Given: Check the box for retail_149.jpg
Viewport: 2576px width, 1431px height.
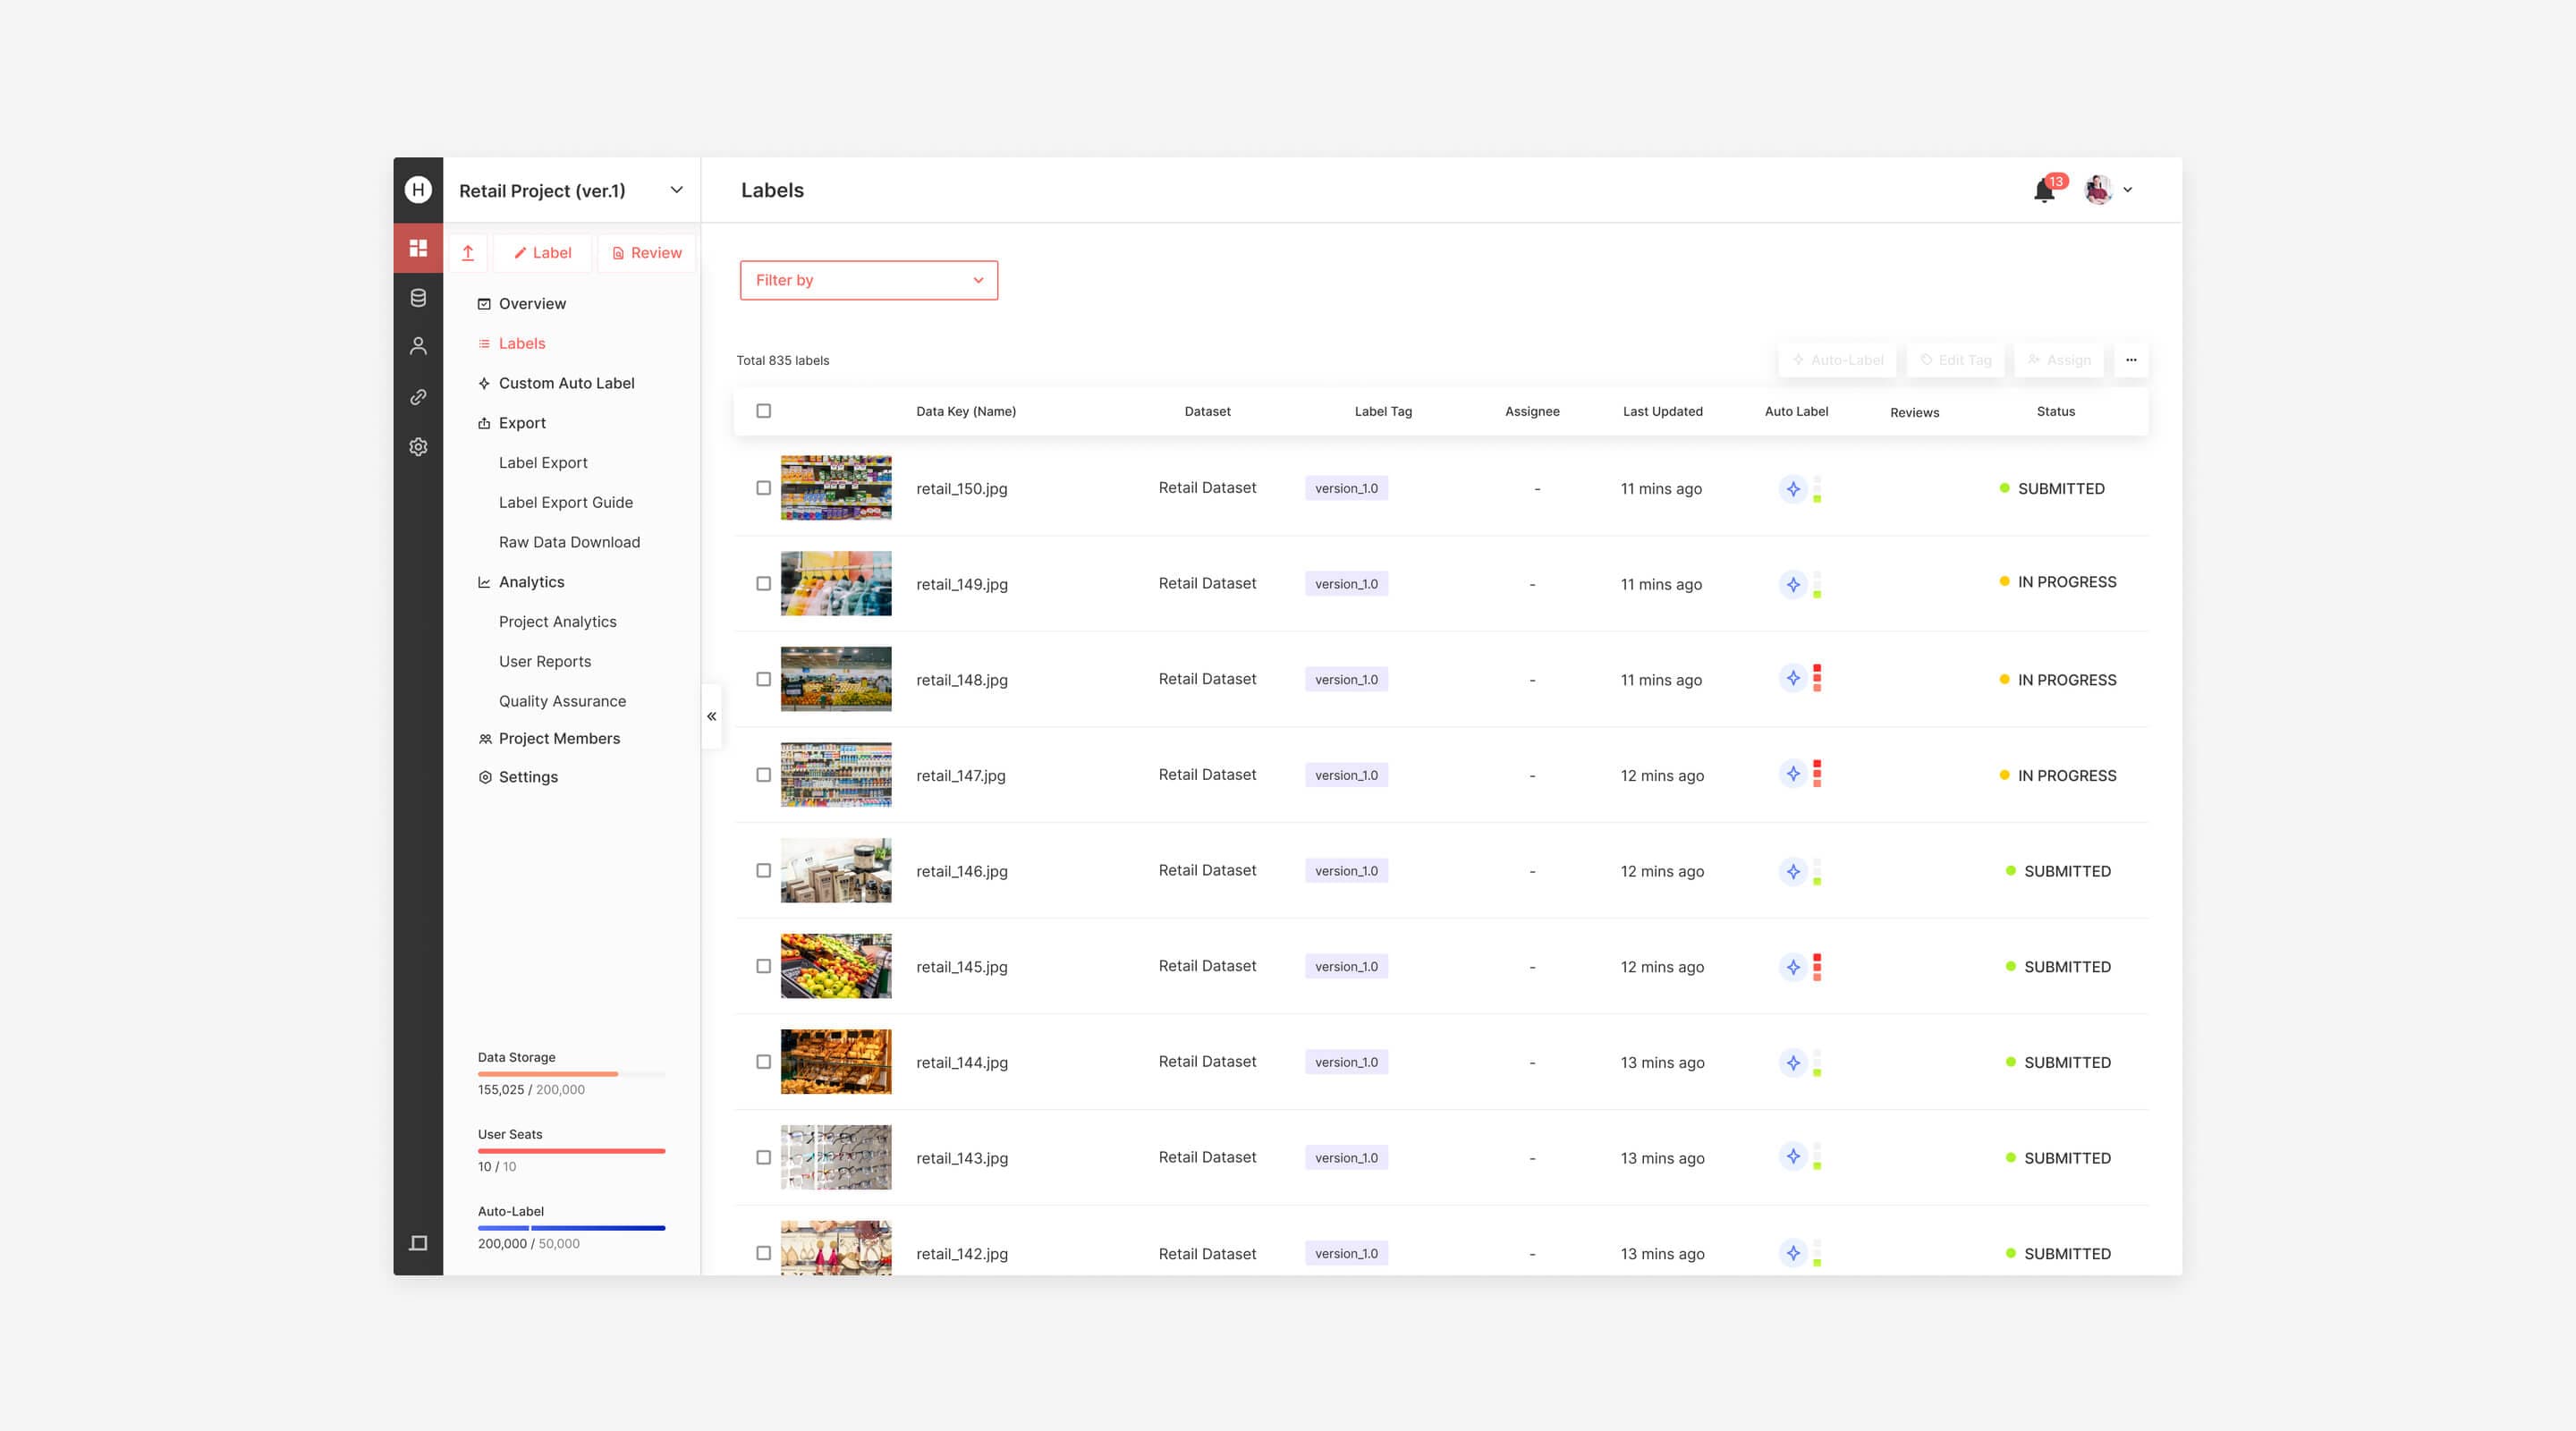Looking at the screenshot, I should pos(763,584).
